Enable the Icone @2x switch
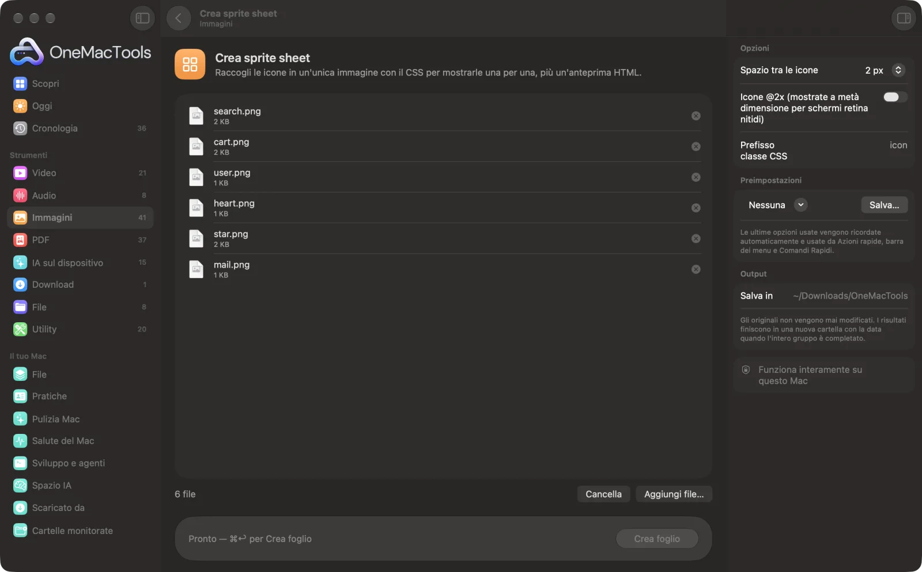922x572 pixels. coord(895,97)
